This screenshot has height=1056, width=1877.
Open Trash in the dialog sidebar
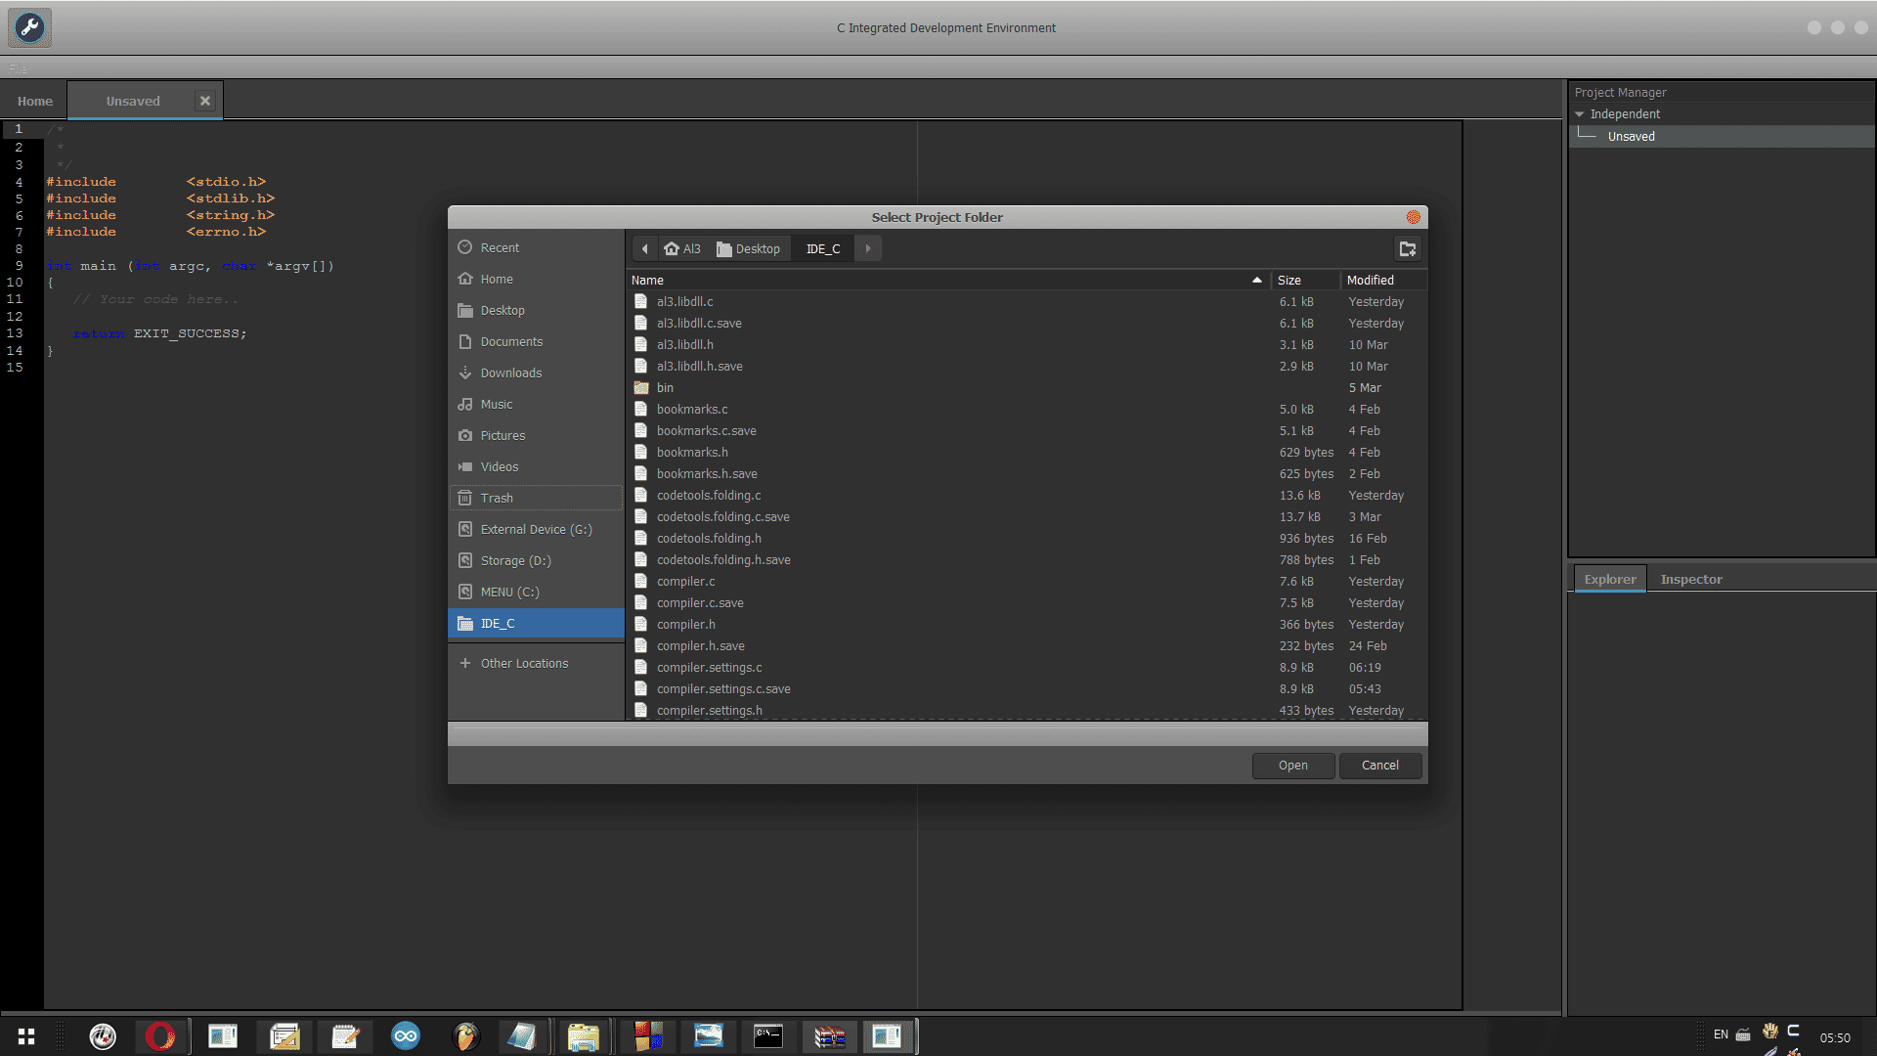point(536,498)
